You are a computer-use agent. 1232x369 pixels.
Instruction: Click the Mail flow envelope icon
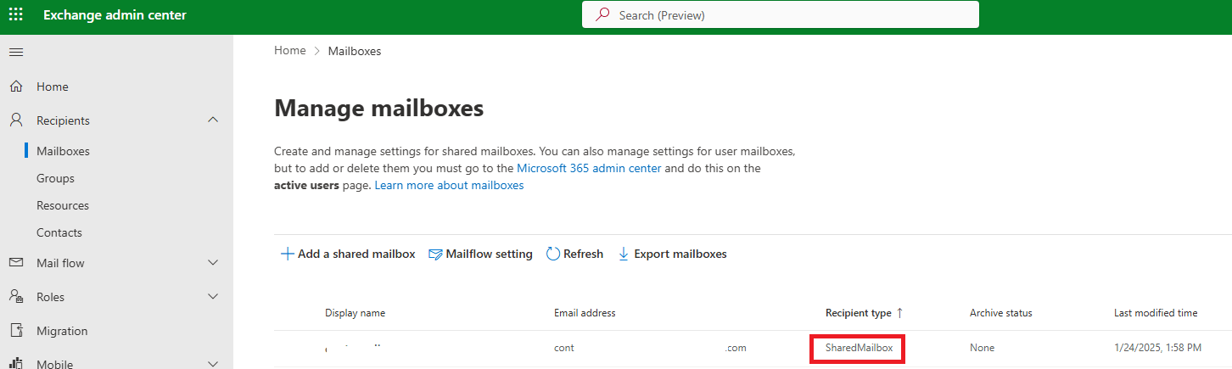(16, 263)
